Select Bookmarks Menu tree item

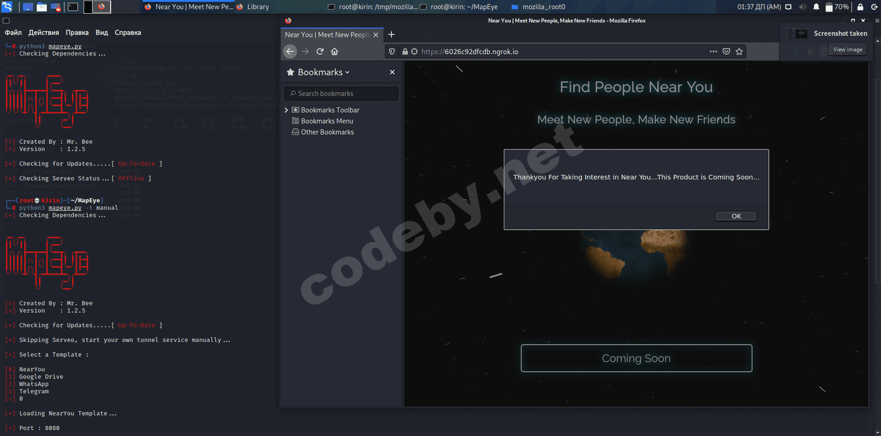(323, 121)
